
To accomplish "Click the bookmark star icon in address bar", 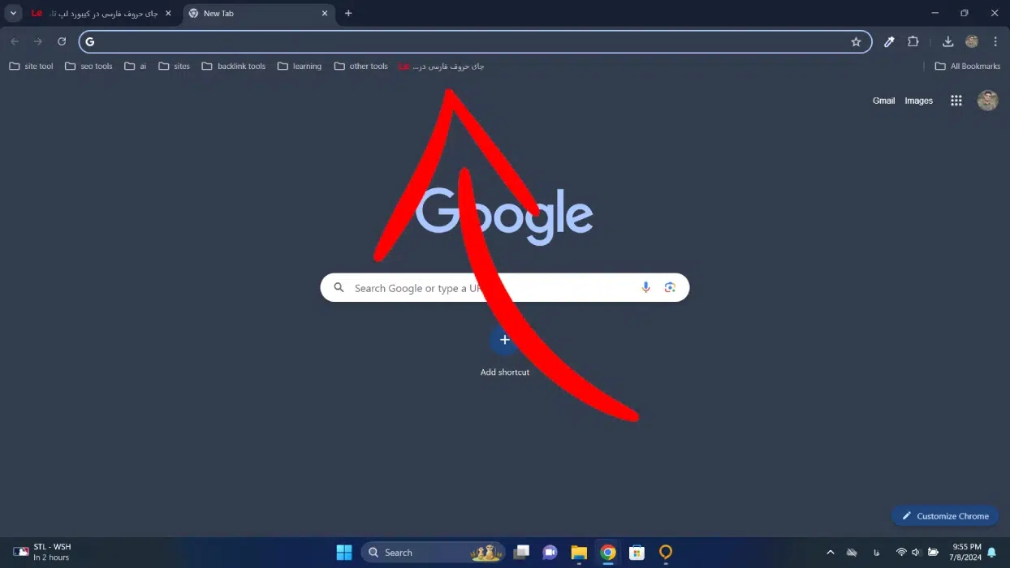I will (x=856, y=42).
